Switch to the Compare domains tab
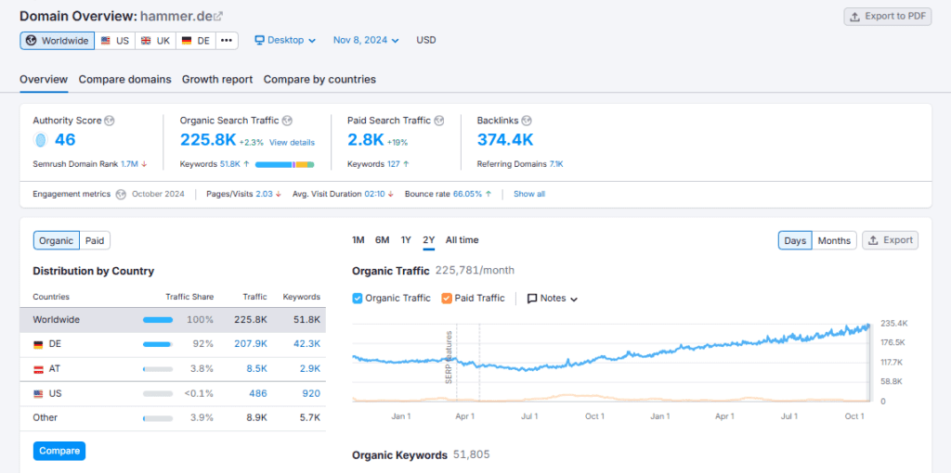Image resolution: width=951 pixels, height=473 pixels. coord(124,80)
